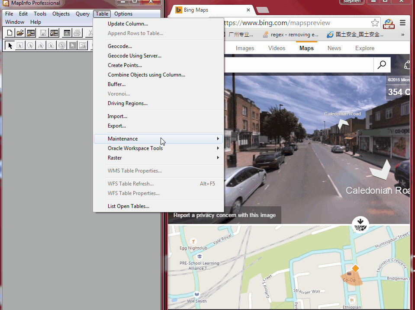Screen dimensions: 415x310
Task: Click the Co-Op shop pin on the map
Action: click(x=349, y=274)
